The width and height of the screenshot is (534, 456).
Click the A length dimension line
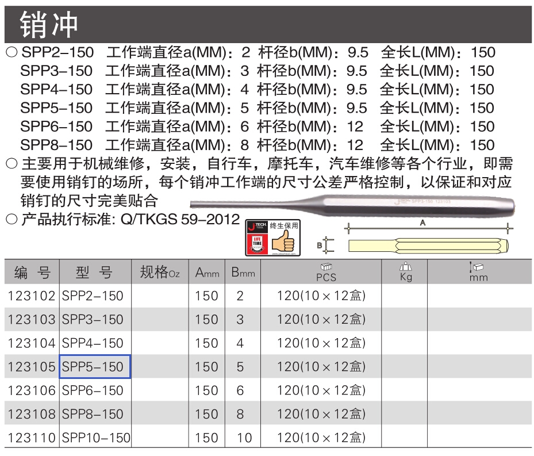(x=428, y=228)
